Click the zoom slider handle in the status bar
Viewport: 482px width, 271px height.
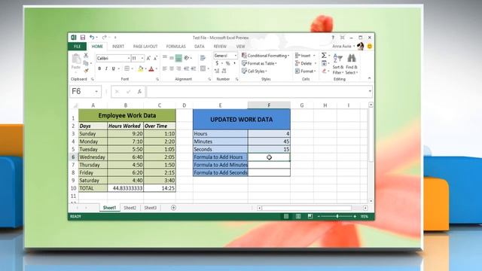pyautogui.click(x=337, y=216)
